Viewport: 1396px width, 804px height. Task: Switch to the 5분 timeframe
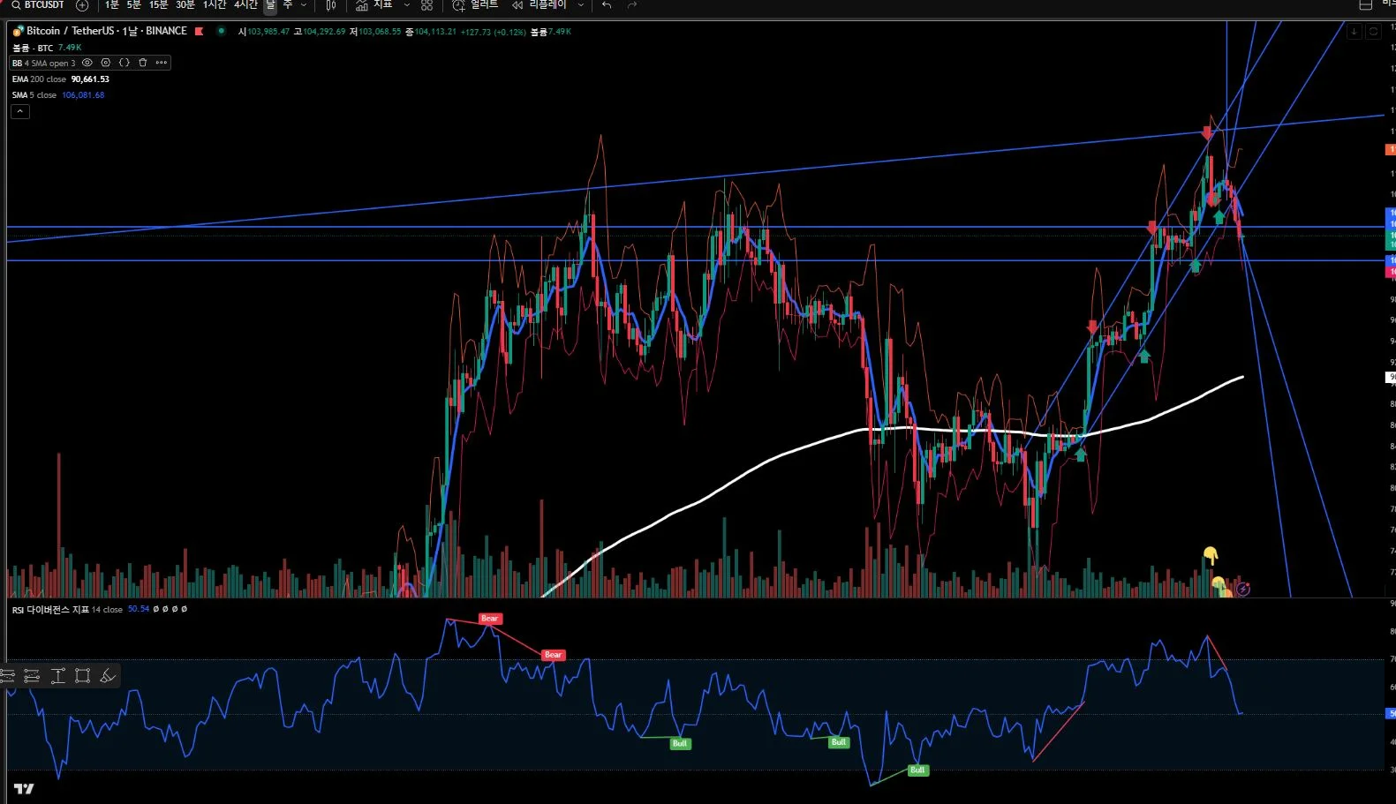[134, 5]
